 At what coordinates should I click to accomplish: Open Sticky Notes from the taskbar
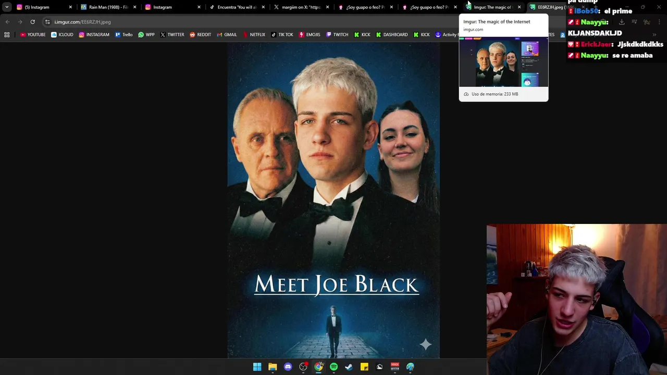(x=364, y=367)
